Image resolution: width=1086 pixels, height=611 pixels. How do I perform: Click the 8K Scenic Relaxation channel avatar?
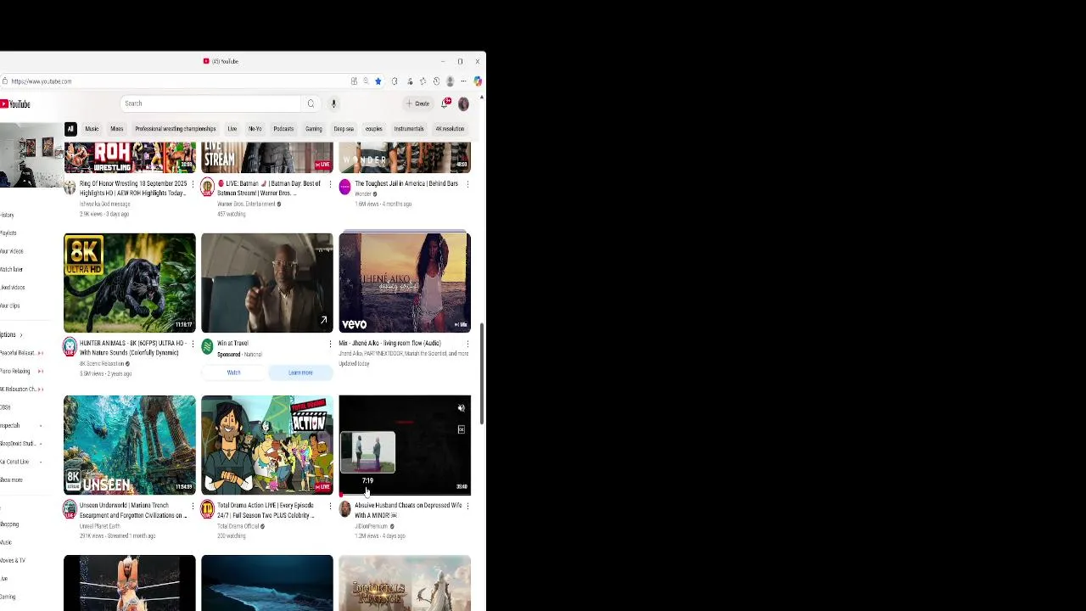[x=70, y=347]
